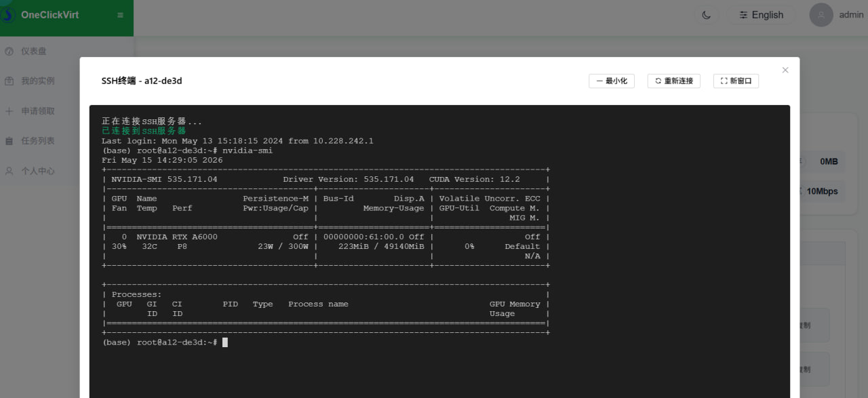Minimize the SSH terminal with 最小化

[612, 81]
